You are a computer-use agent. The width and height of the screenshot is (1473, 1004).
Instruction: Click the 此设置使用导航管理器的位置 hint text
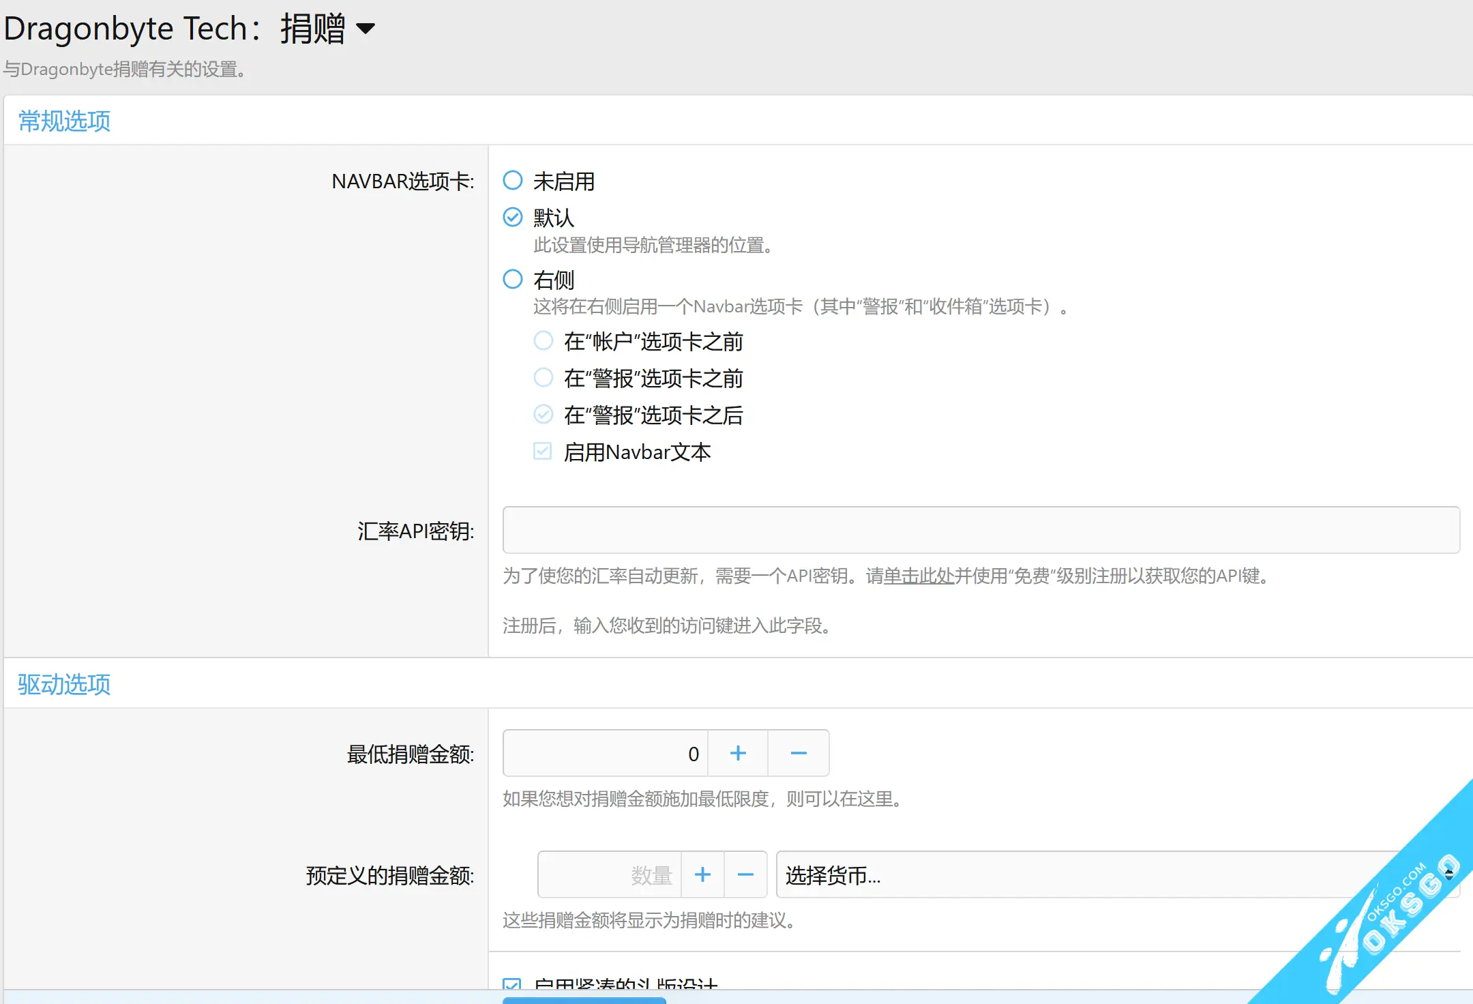point(653,245)
